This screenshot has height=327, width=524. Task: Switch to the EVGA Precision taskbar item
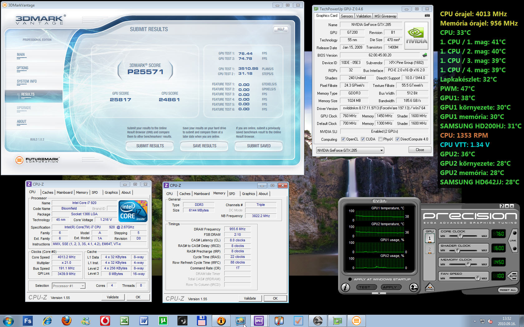[318, 321]
